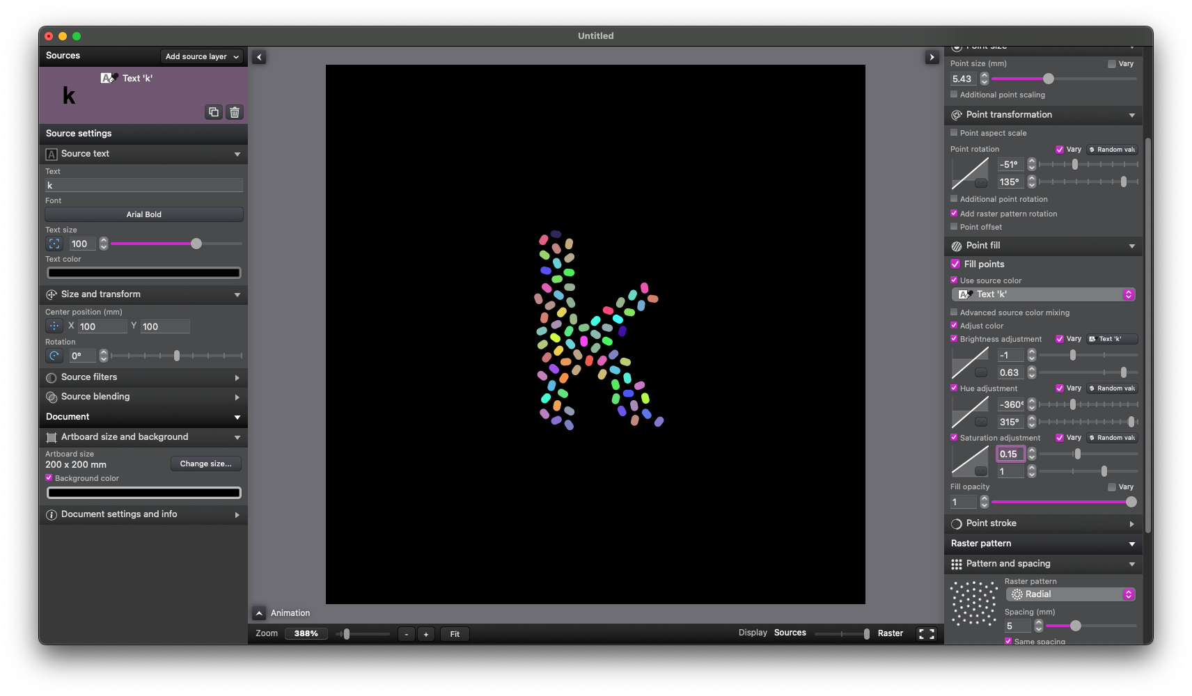Disable Add raster pattern rotation

(954, 213)
